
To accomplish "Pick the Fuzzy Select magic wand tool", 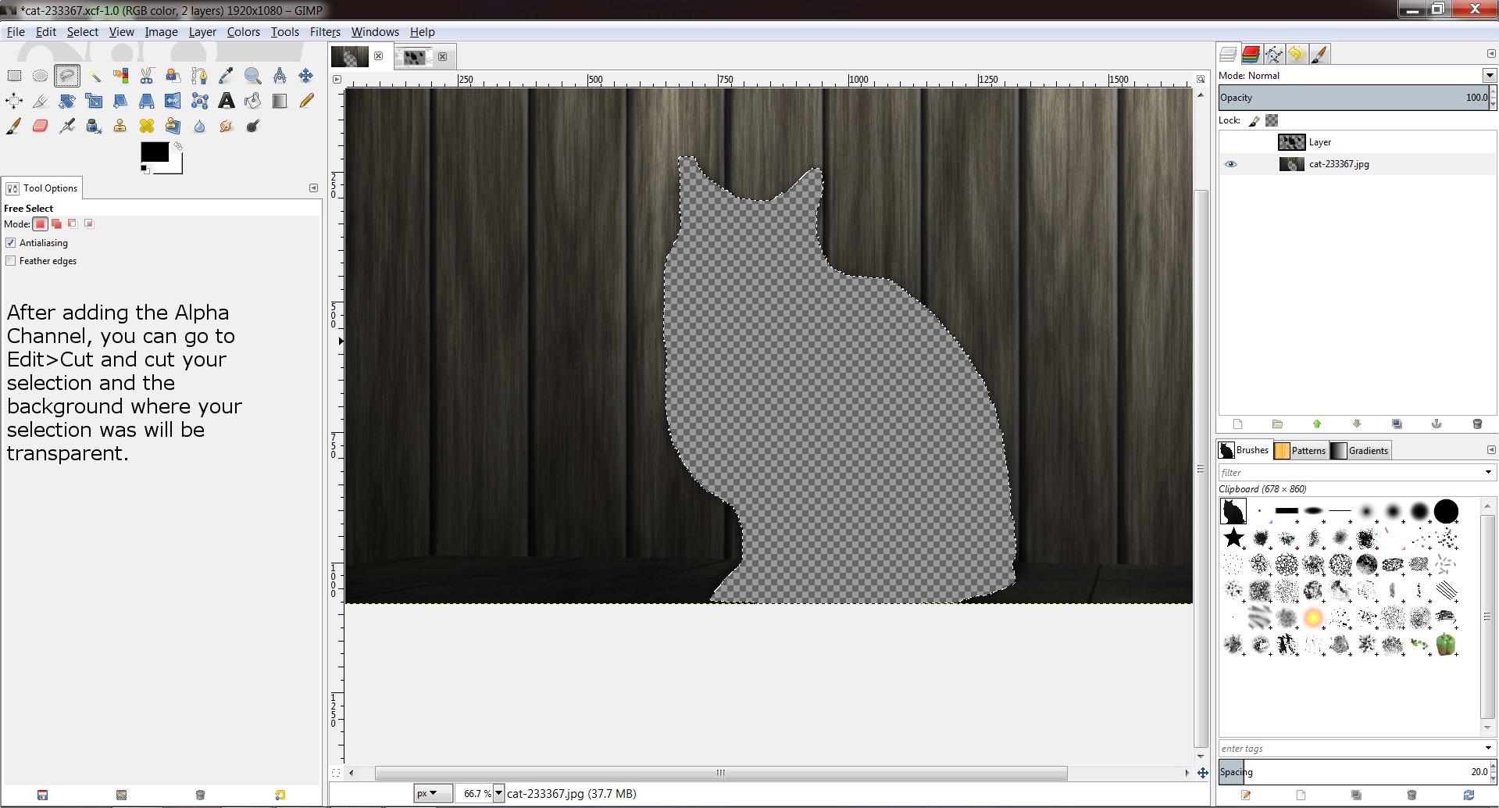I will (94, 76).
